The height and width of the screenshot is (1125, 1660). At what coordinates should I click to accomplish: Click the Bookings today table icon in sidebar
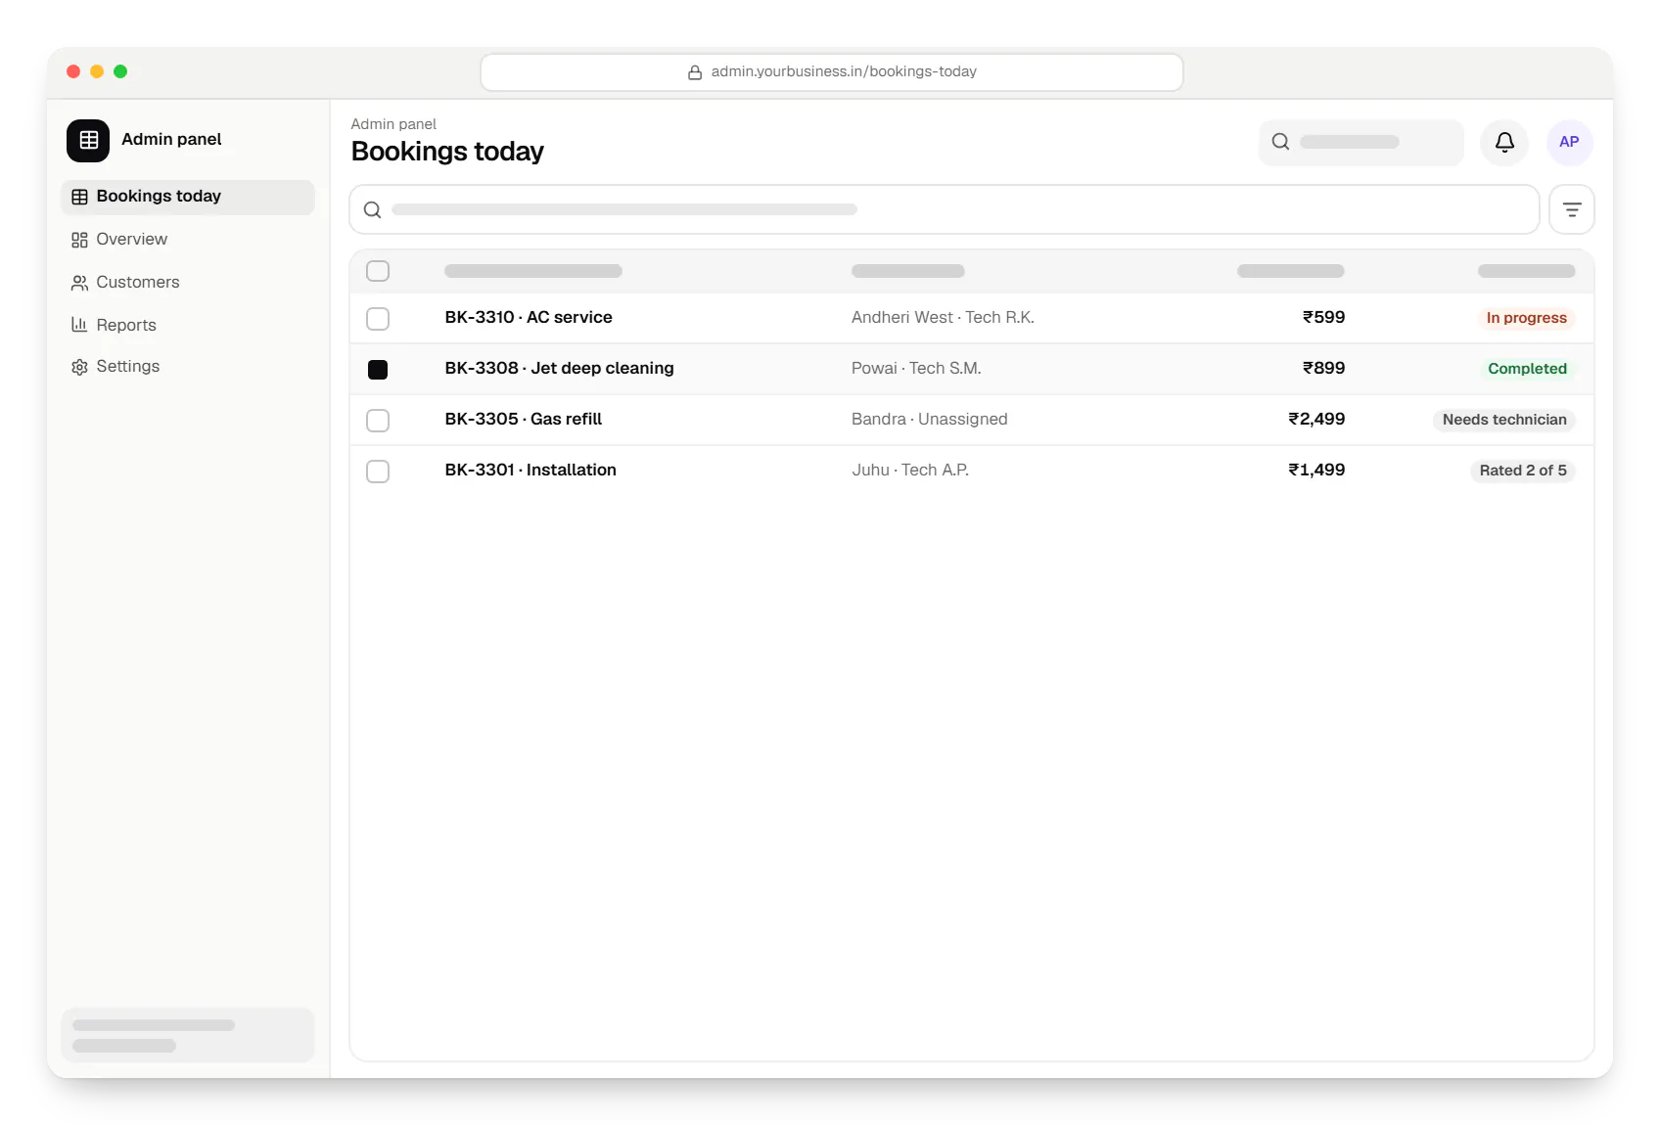point(79,197)
